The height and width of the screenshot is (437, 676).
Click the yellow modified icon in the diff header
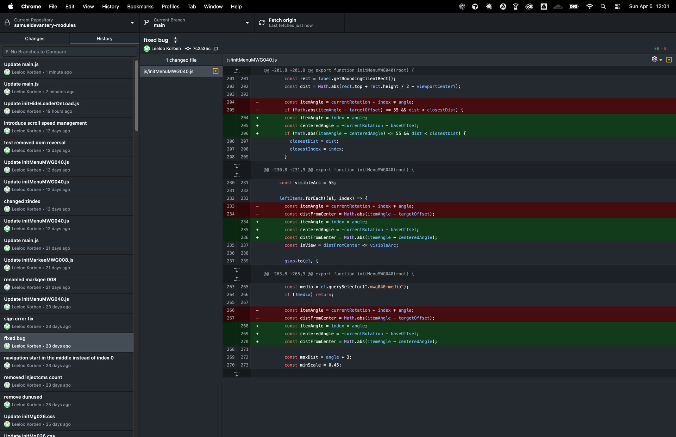pyautogui.click(x=669, y=60)
